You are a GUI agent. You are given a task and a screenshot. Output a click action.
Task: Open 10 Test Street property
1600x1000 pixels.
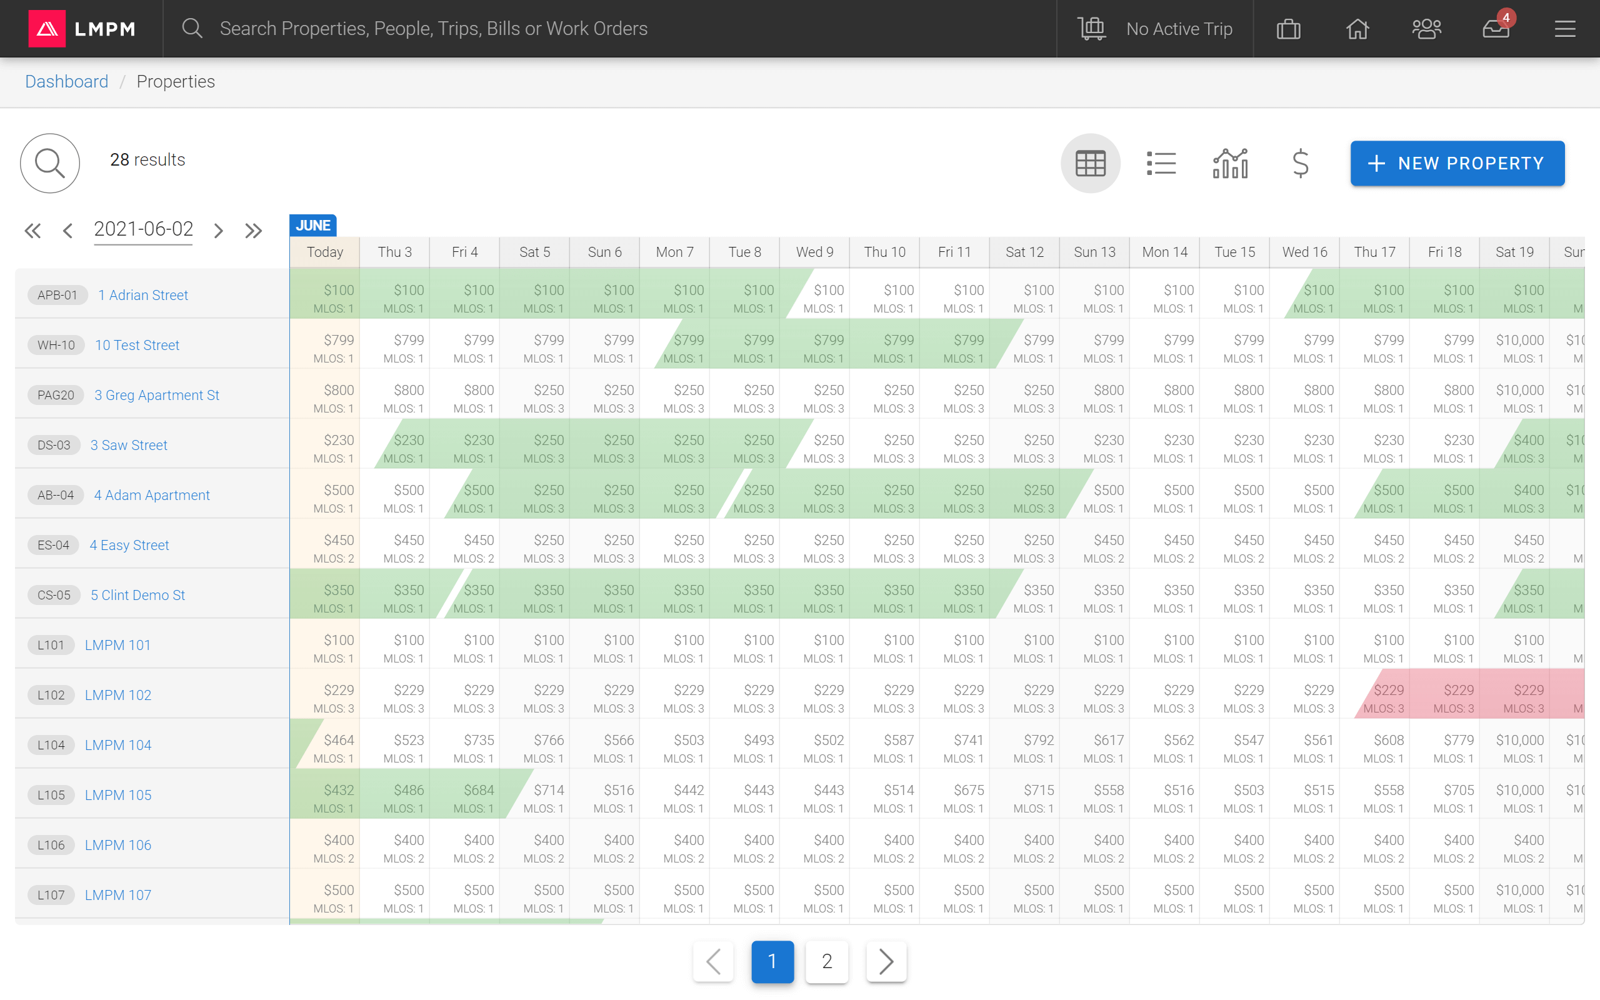pyautogui.click(x=137, y=345)
